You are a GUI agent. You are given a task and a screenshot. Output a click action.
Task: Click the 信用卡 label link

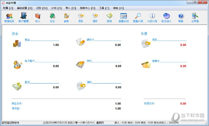tap(156, 61)
